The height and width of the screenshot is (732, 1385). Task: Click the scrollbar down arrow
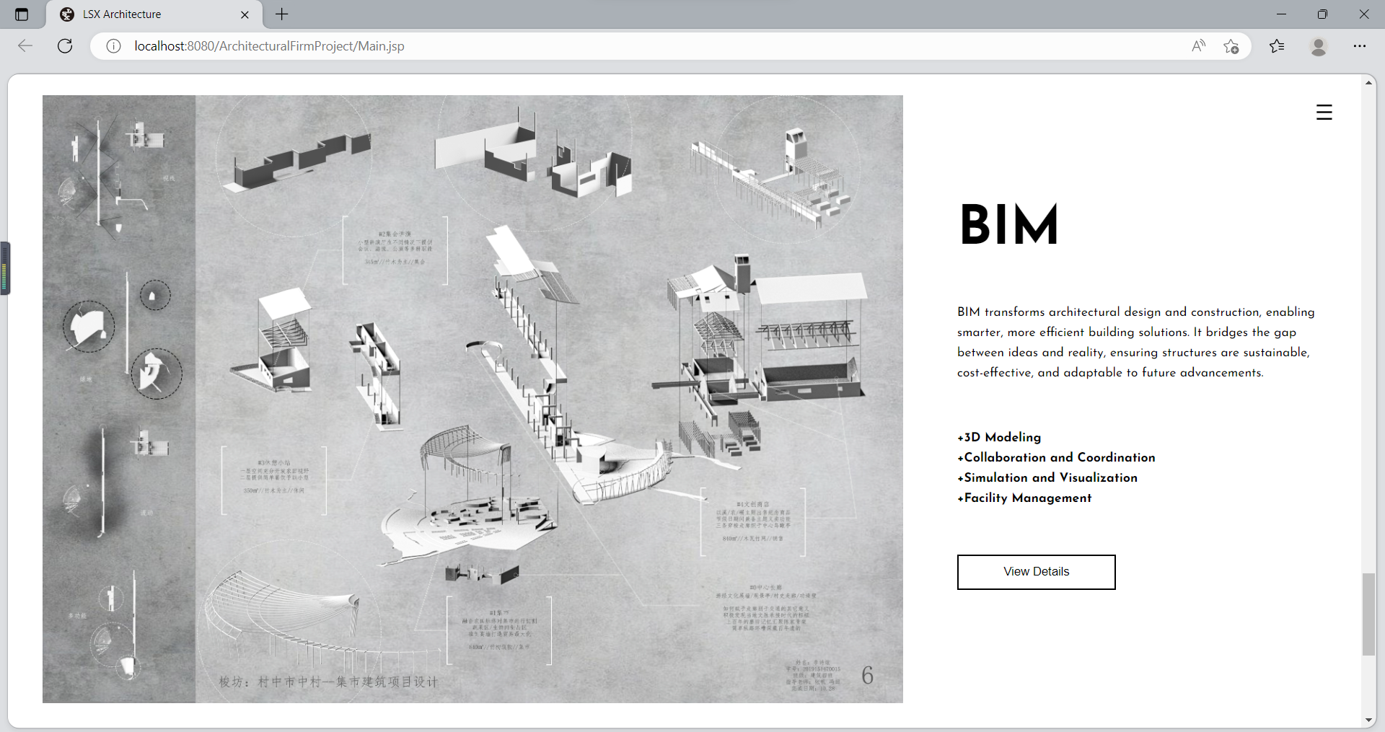pyautogui.click(x=1368, y=720)
